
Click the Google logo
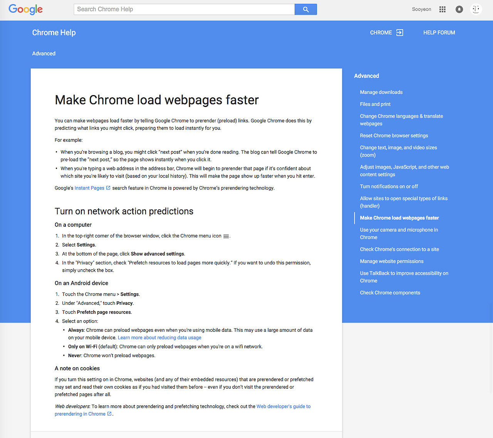pyautogui.click(x=25, y=9)
